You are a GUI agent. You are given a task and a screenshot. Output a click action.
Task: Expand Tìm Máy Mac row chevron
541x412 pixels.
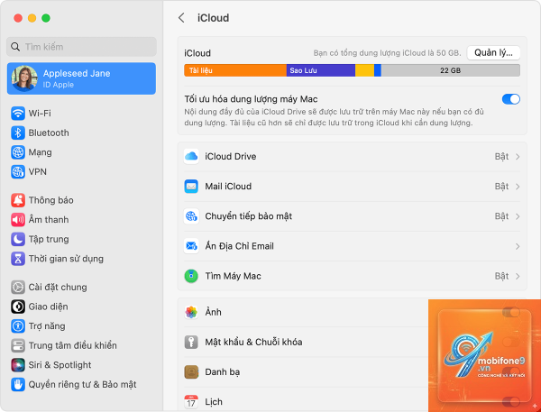(518, 276)
